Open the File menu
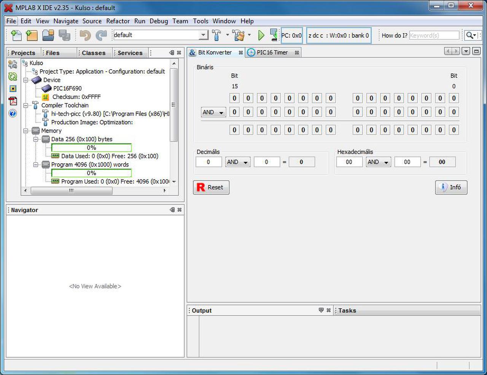487x375 pixels. click(11, 21)
